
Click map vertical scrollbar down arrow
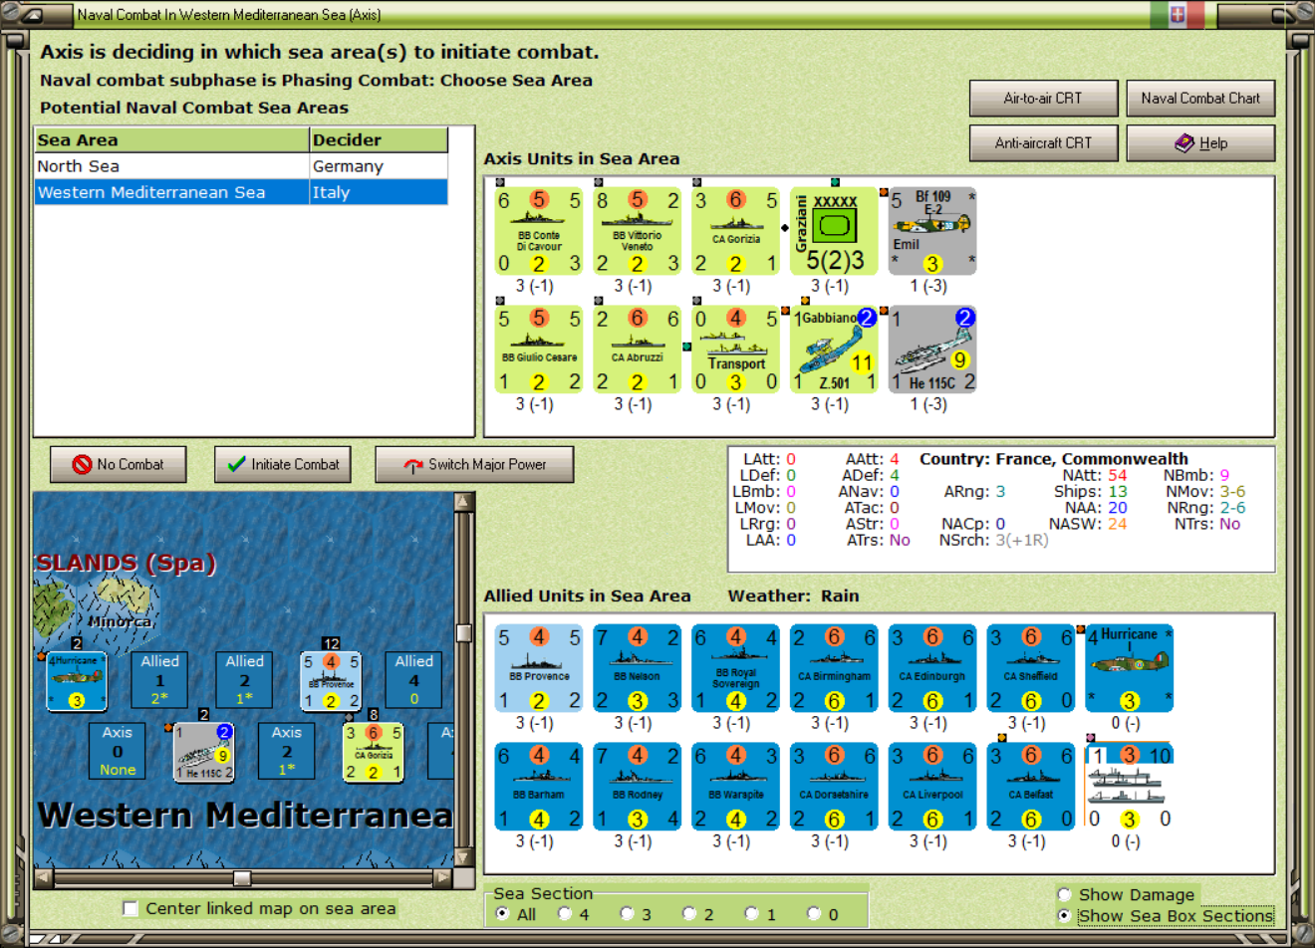point(463,857)
